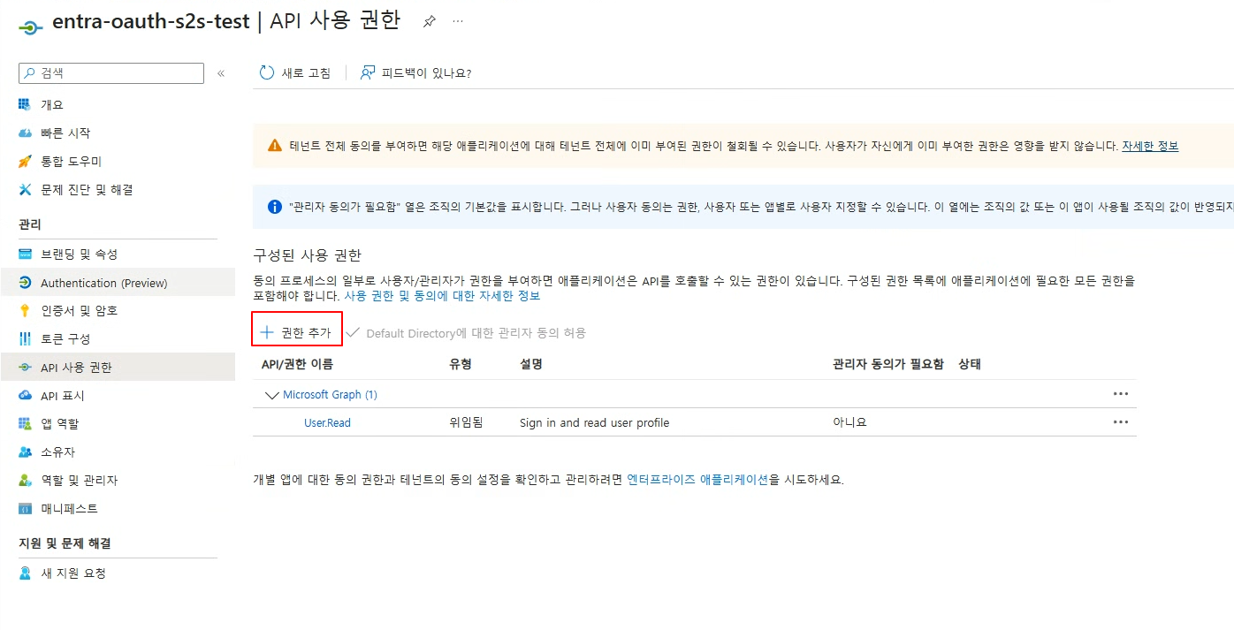Collapse the sidebar with double chevron

[x=221, y=73]
